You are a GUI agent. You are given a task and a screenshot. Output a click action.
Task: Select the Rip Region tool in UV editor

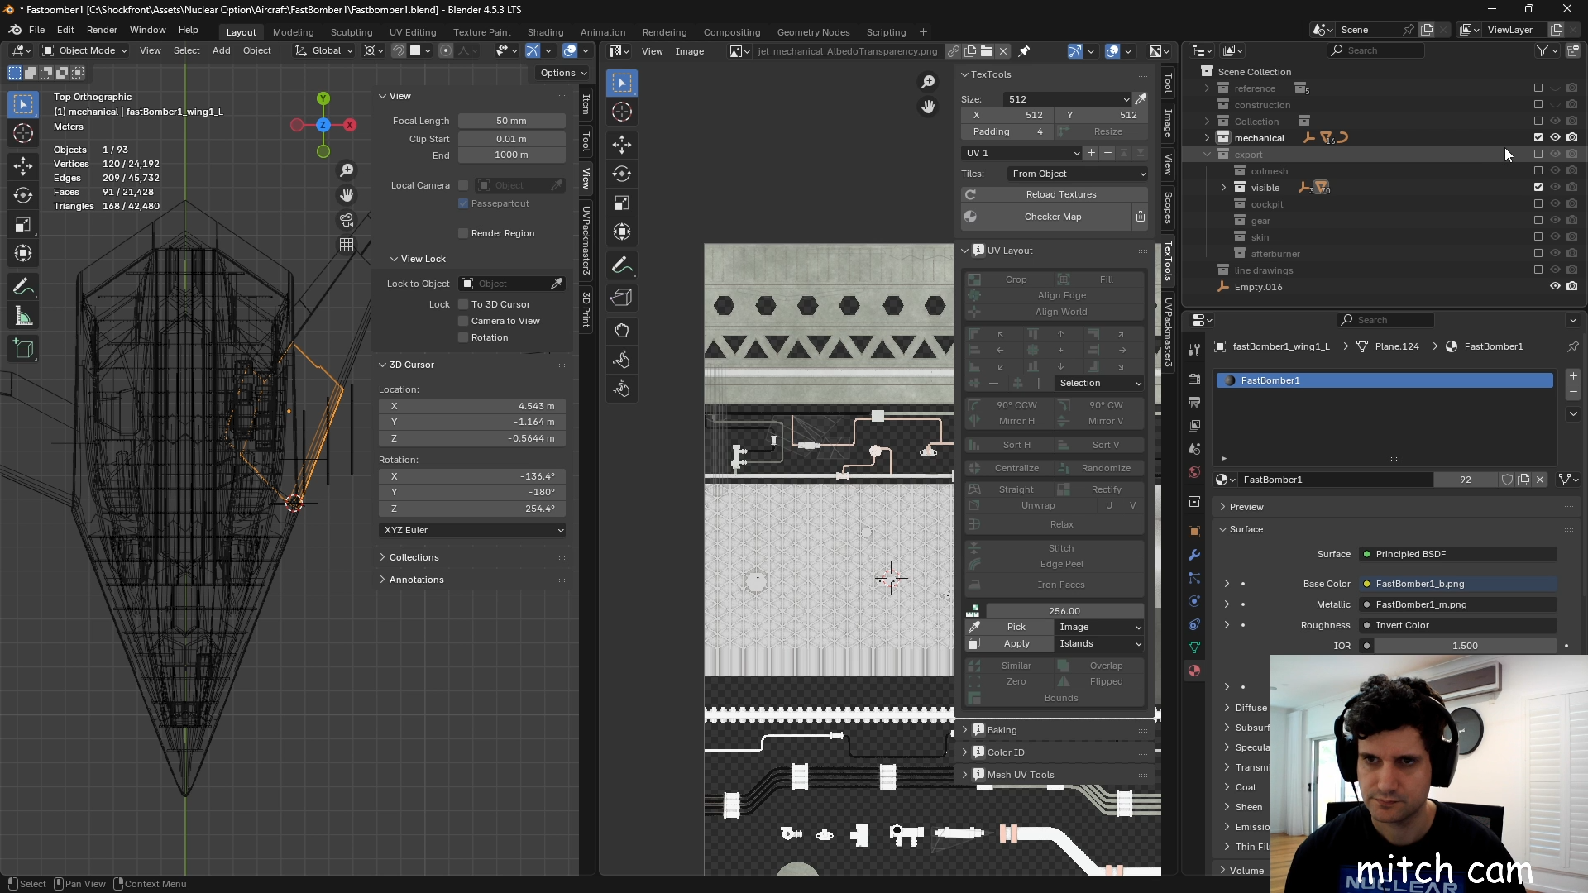click(x=622, y=297)
